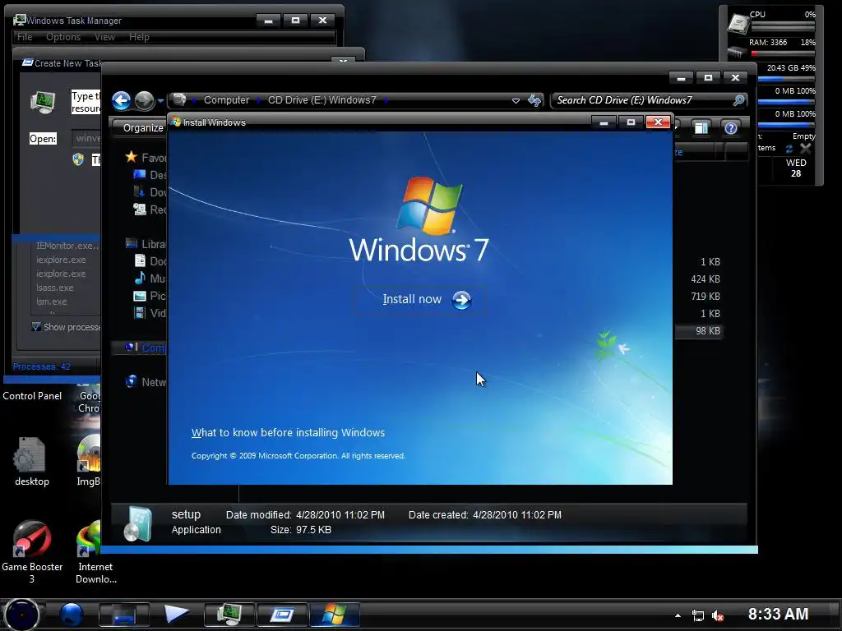Close the Install Windows dialog
Screen dimensions: 842x631
pos(658,122)
